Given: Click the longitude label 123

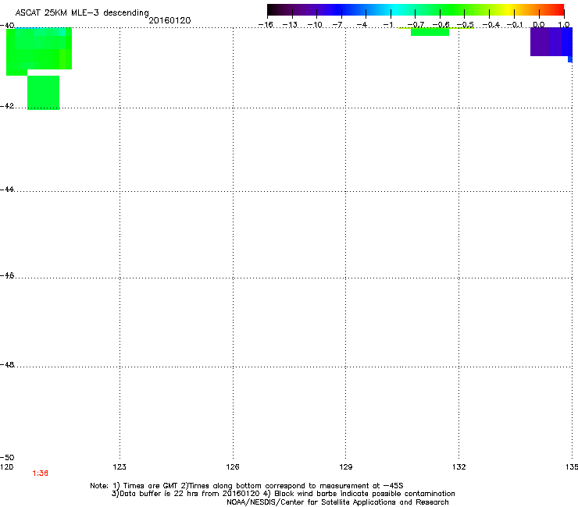Looking at the screenshot, I should click(x=120, y=467).
